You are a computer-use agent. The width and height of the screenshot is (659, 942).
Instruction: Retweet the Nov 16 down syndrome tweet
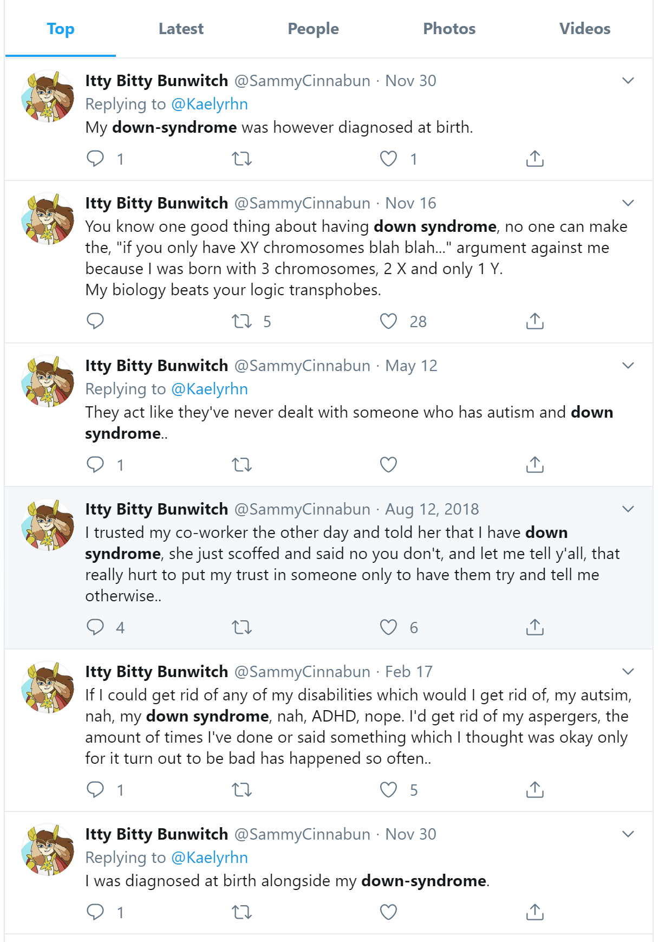pyautogui.click(x=242, y=321)
